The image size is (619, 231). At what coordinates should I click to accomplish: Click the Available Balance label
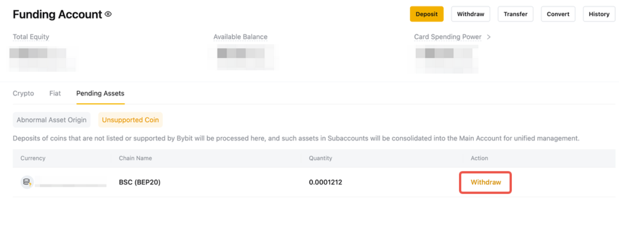point(240,37)
